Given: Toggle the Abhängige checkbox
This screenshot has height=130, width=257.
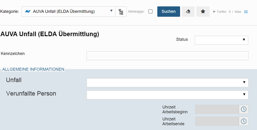Looking at the screenshot, I should [x=150, y=11].
